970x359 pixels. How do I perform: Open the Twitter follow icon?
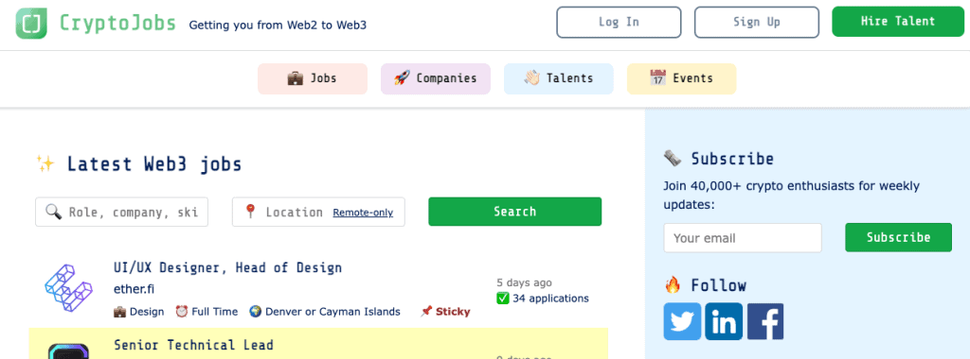tap(682, 321)
